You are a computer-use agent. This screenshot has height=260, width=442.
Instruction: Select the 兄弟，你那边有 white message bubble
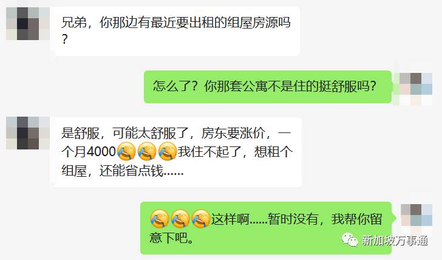[175, 31]
